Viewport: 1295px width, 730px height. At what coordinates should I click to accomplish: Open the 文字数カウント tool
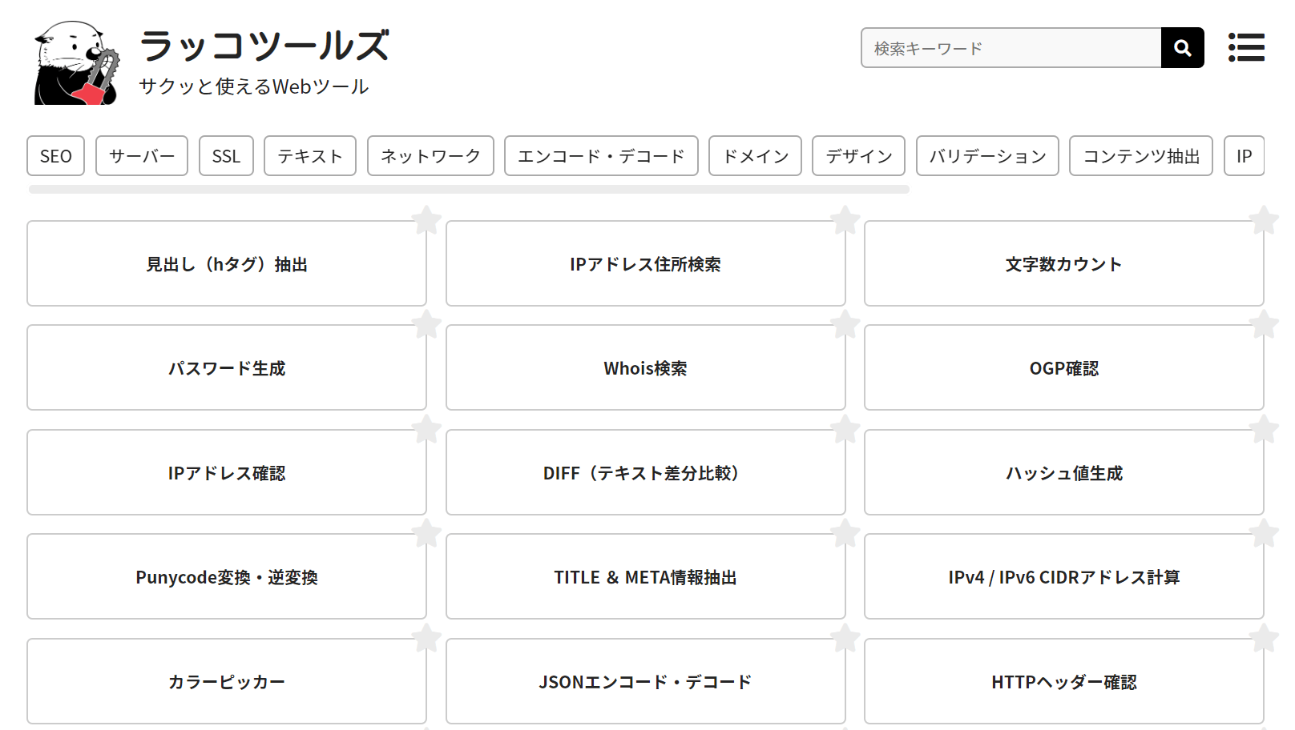point(1064,263)
